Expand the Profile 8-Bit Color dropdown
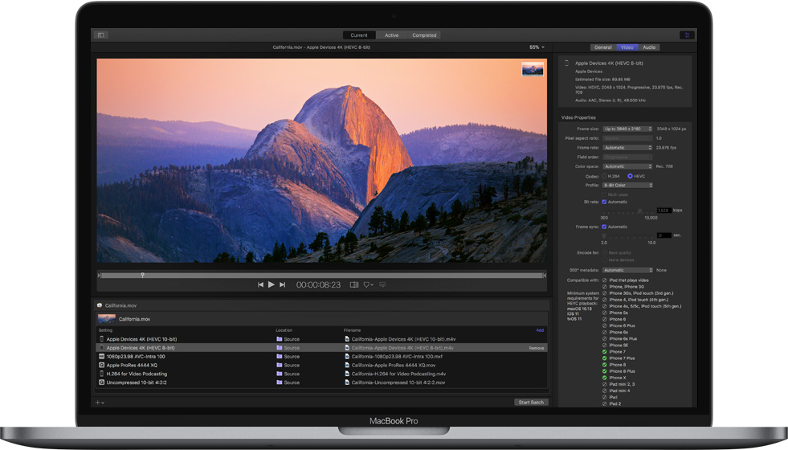This screenshot has height=450, width=788. (627, 185)
